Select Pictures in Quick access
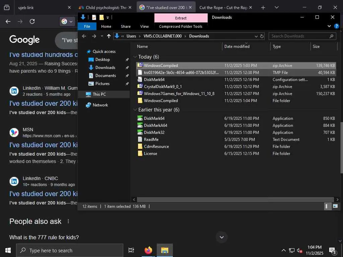Screen dimensions: 343x257 [x=102, y=83]
